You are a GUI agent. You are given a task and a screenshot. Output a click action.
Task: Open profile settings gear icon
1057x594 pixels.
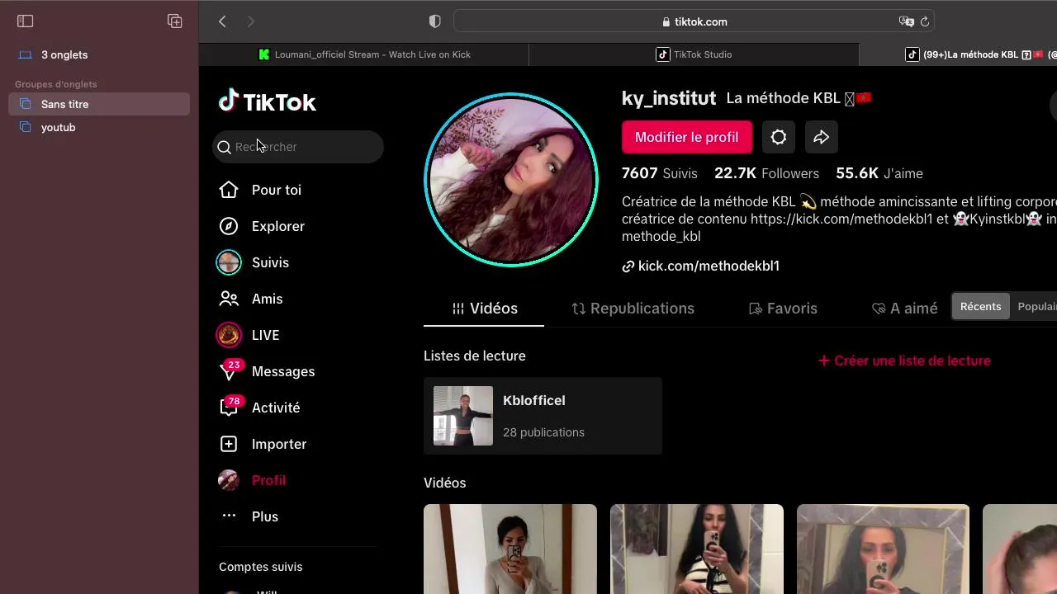(779, 137)
